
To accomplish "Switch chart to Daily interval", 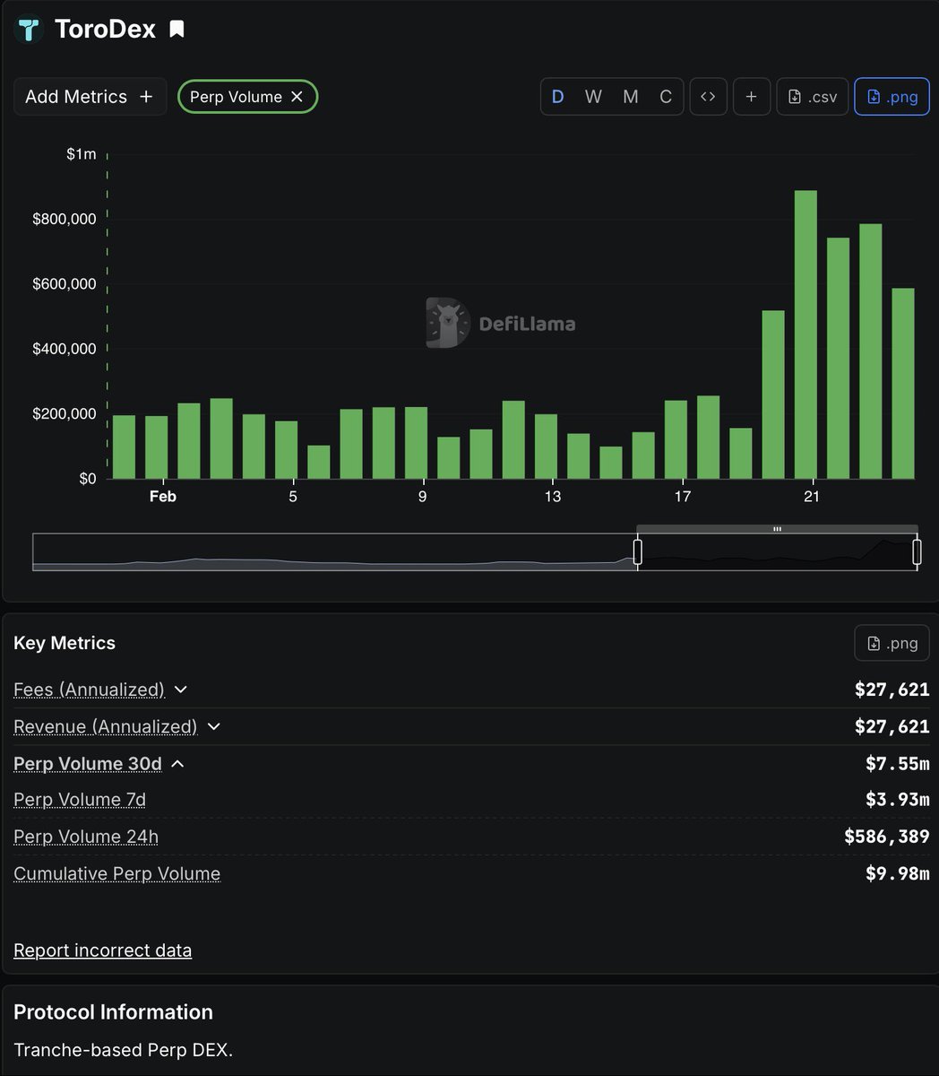I will click(x=558, y=97).
